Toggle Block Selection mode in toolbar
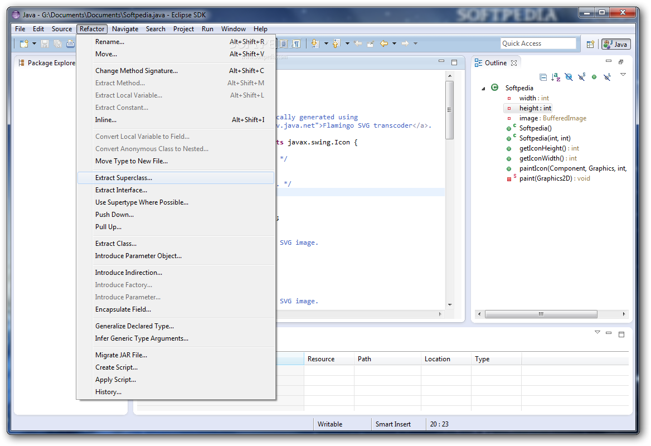Viewport: 651px width, 446px height. 284,43
